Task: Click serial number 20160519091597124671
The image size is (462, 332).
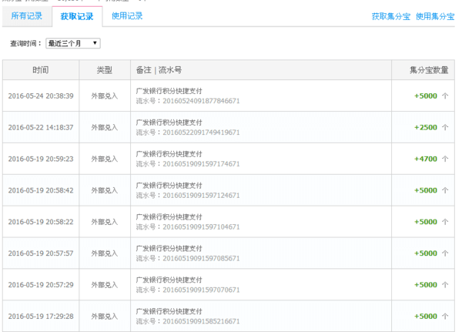Action: pyautogui.click(x=201, y=196)
